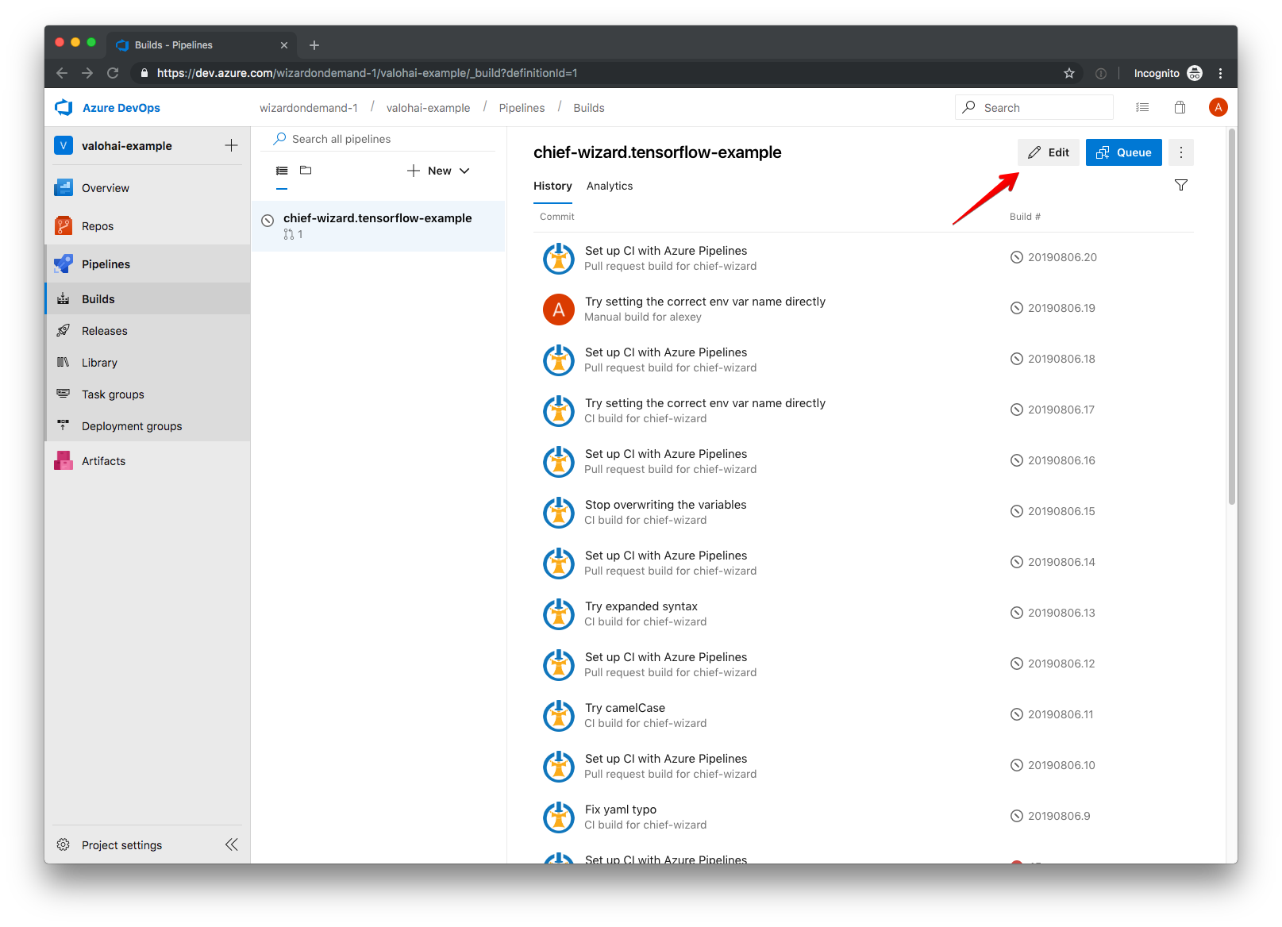The height and width of the screenshot is (927, 1282).
Task: Open the Artifacts package icon
Action: click(x=64, y=461)
